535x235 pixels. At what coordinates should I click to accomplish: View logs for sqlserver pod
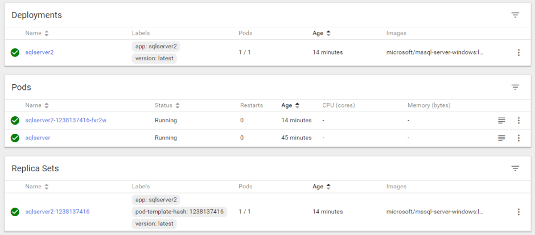point(501,138)
